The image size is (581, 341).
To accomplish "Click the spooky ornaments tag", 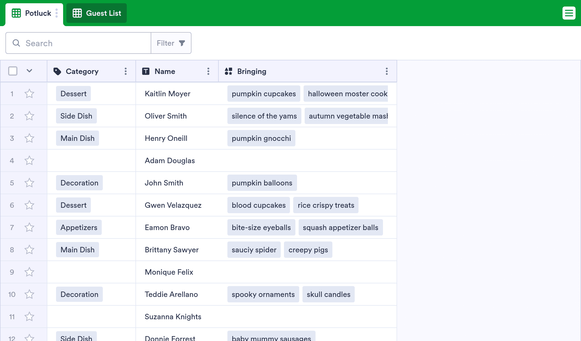I will 263,294.
